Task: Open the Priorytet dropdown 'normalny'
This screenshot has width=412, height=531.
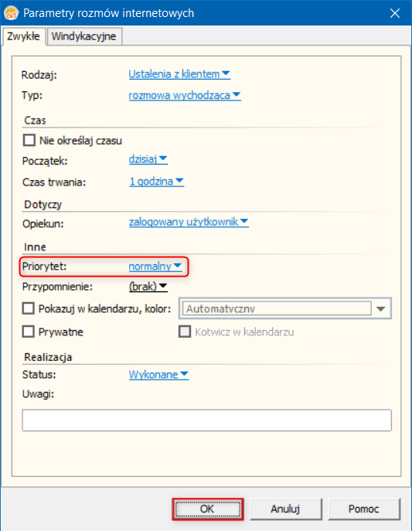Action: pos(155,267)
